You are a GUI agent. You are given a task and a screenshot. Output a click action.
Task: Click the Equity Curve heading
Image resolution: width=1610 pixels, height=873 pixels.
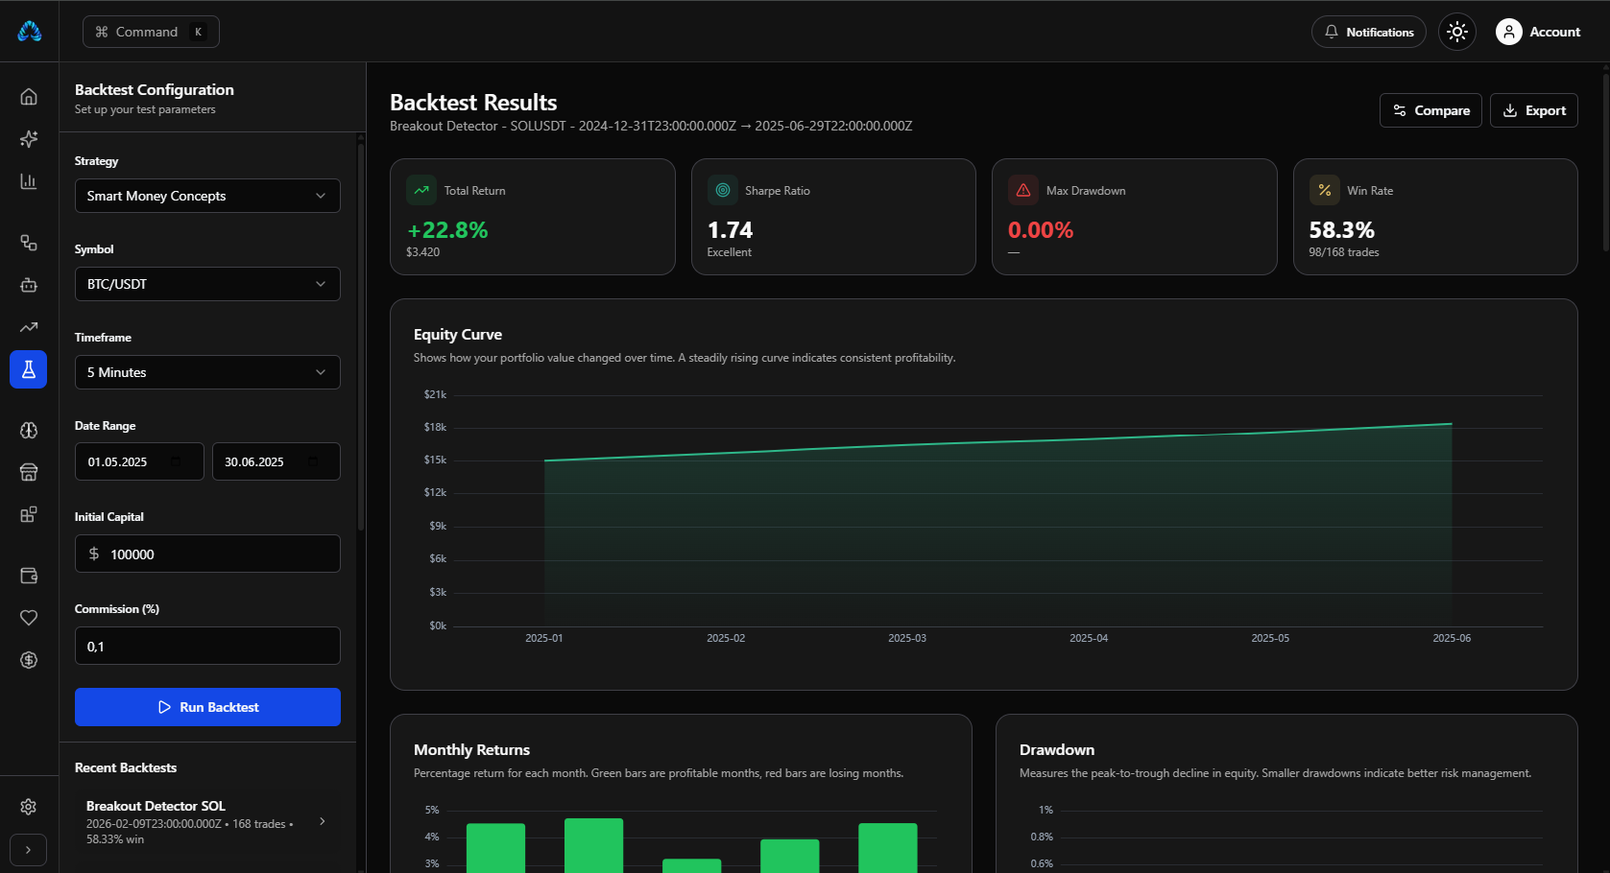click(458, 334)
